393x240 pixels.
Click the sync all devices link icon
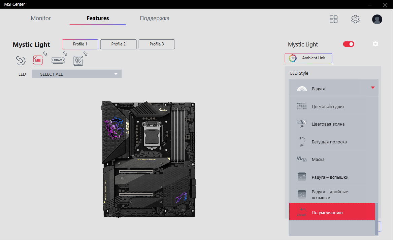(21, 60)
